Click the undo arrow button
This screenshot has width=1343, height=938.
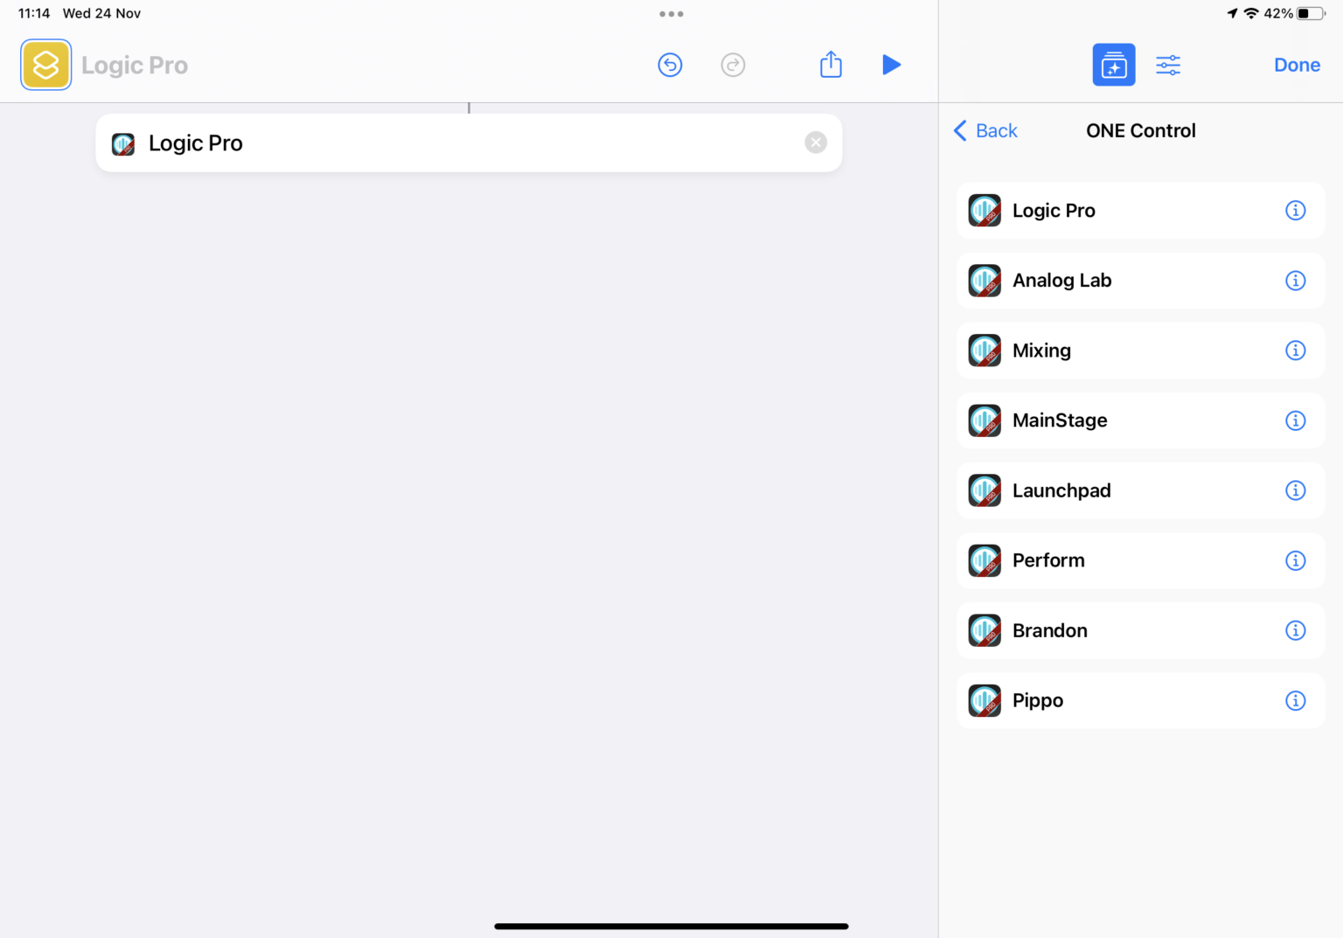[670, 65]
